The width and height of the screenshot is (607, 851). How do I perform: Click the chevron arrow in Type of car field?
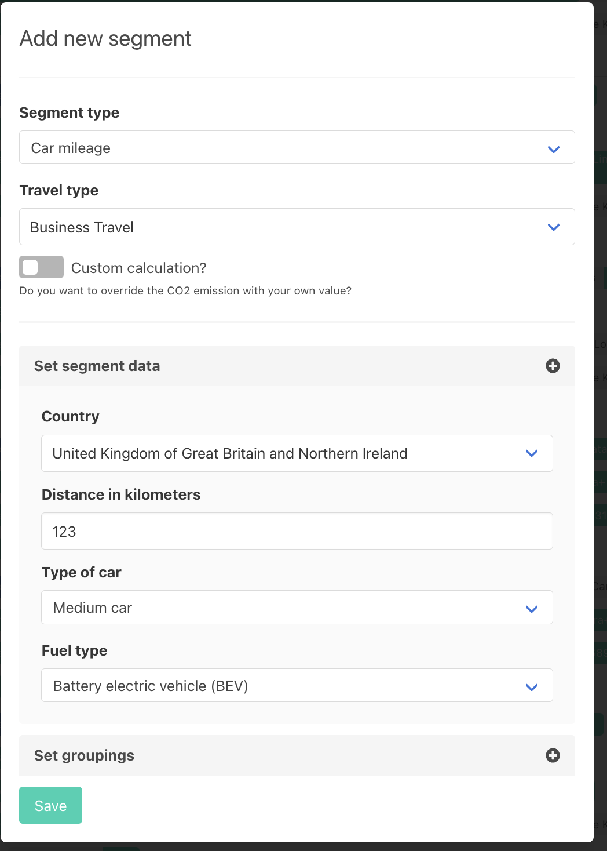tap(531, 609)
